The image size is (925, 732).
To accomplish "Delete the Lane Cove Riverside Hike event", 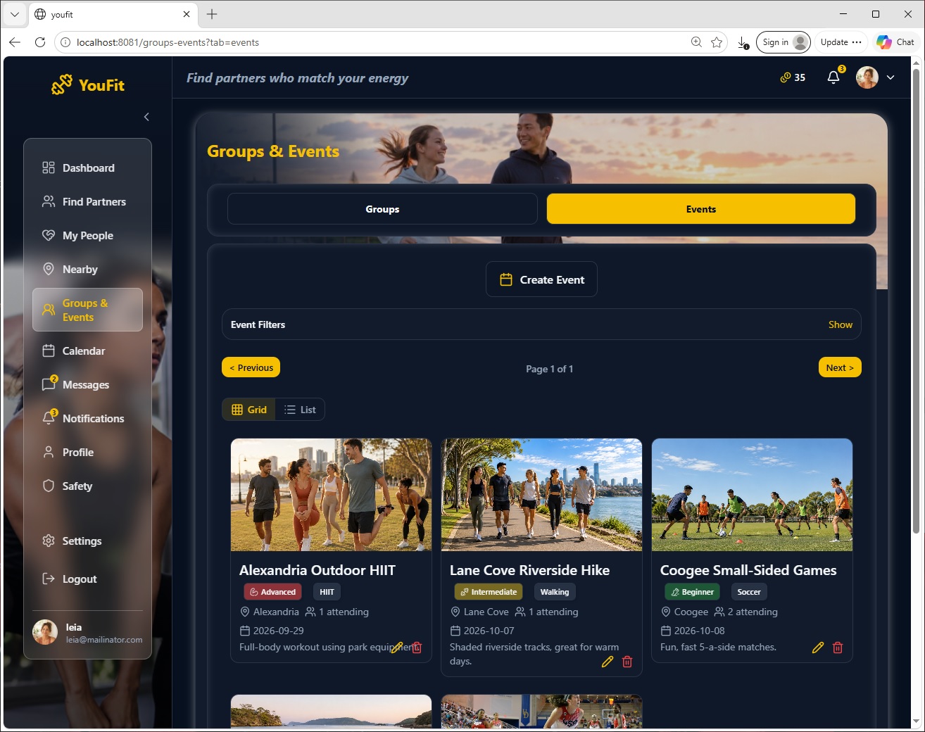I will pyautogui.click(x=627, y=662).
